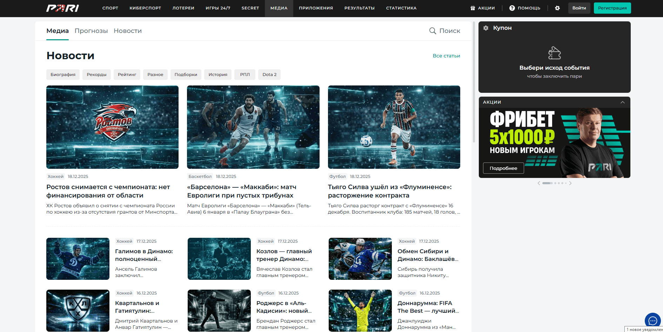Open the Все статьи link
663x332 pixels.
446,56
